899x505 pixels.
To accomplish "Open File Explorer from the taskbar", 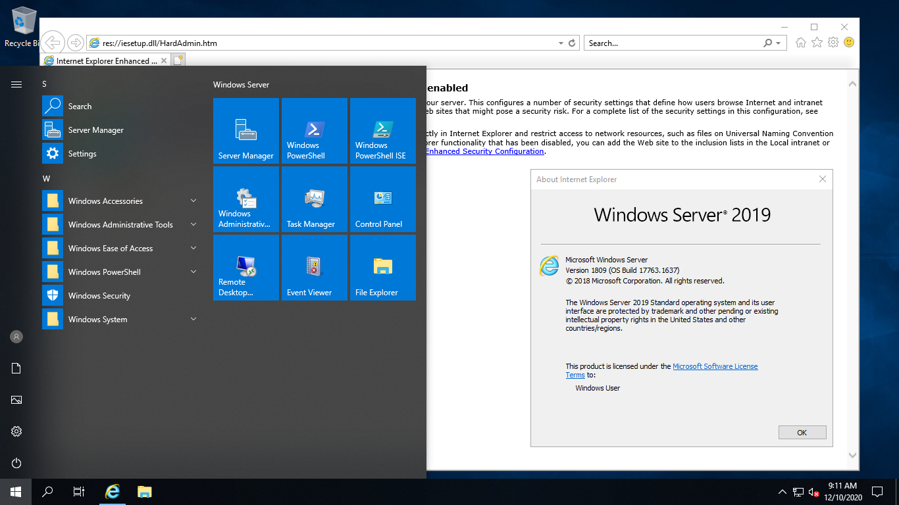I will click(145, 492).
